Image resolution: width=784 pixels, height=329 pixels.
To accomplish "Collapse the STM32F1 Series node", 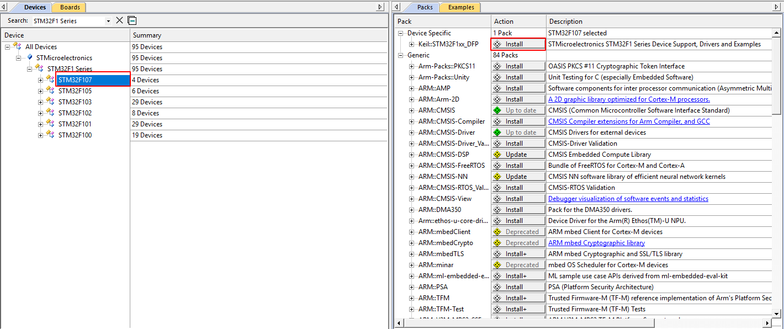I will tap(29, 69).
